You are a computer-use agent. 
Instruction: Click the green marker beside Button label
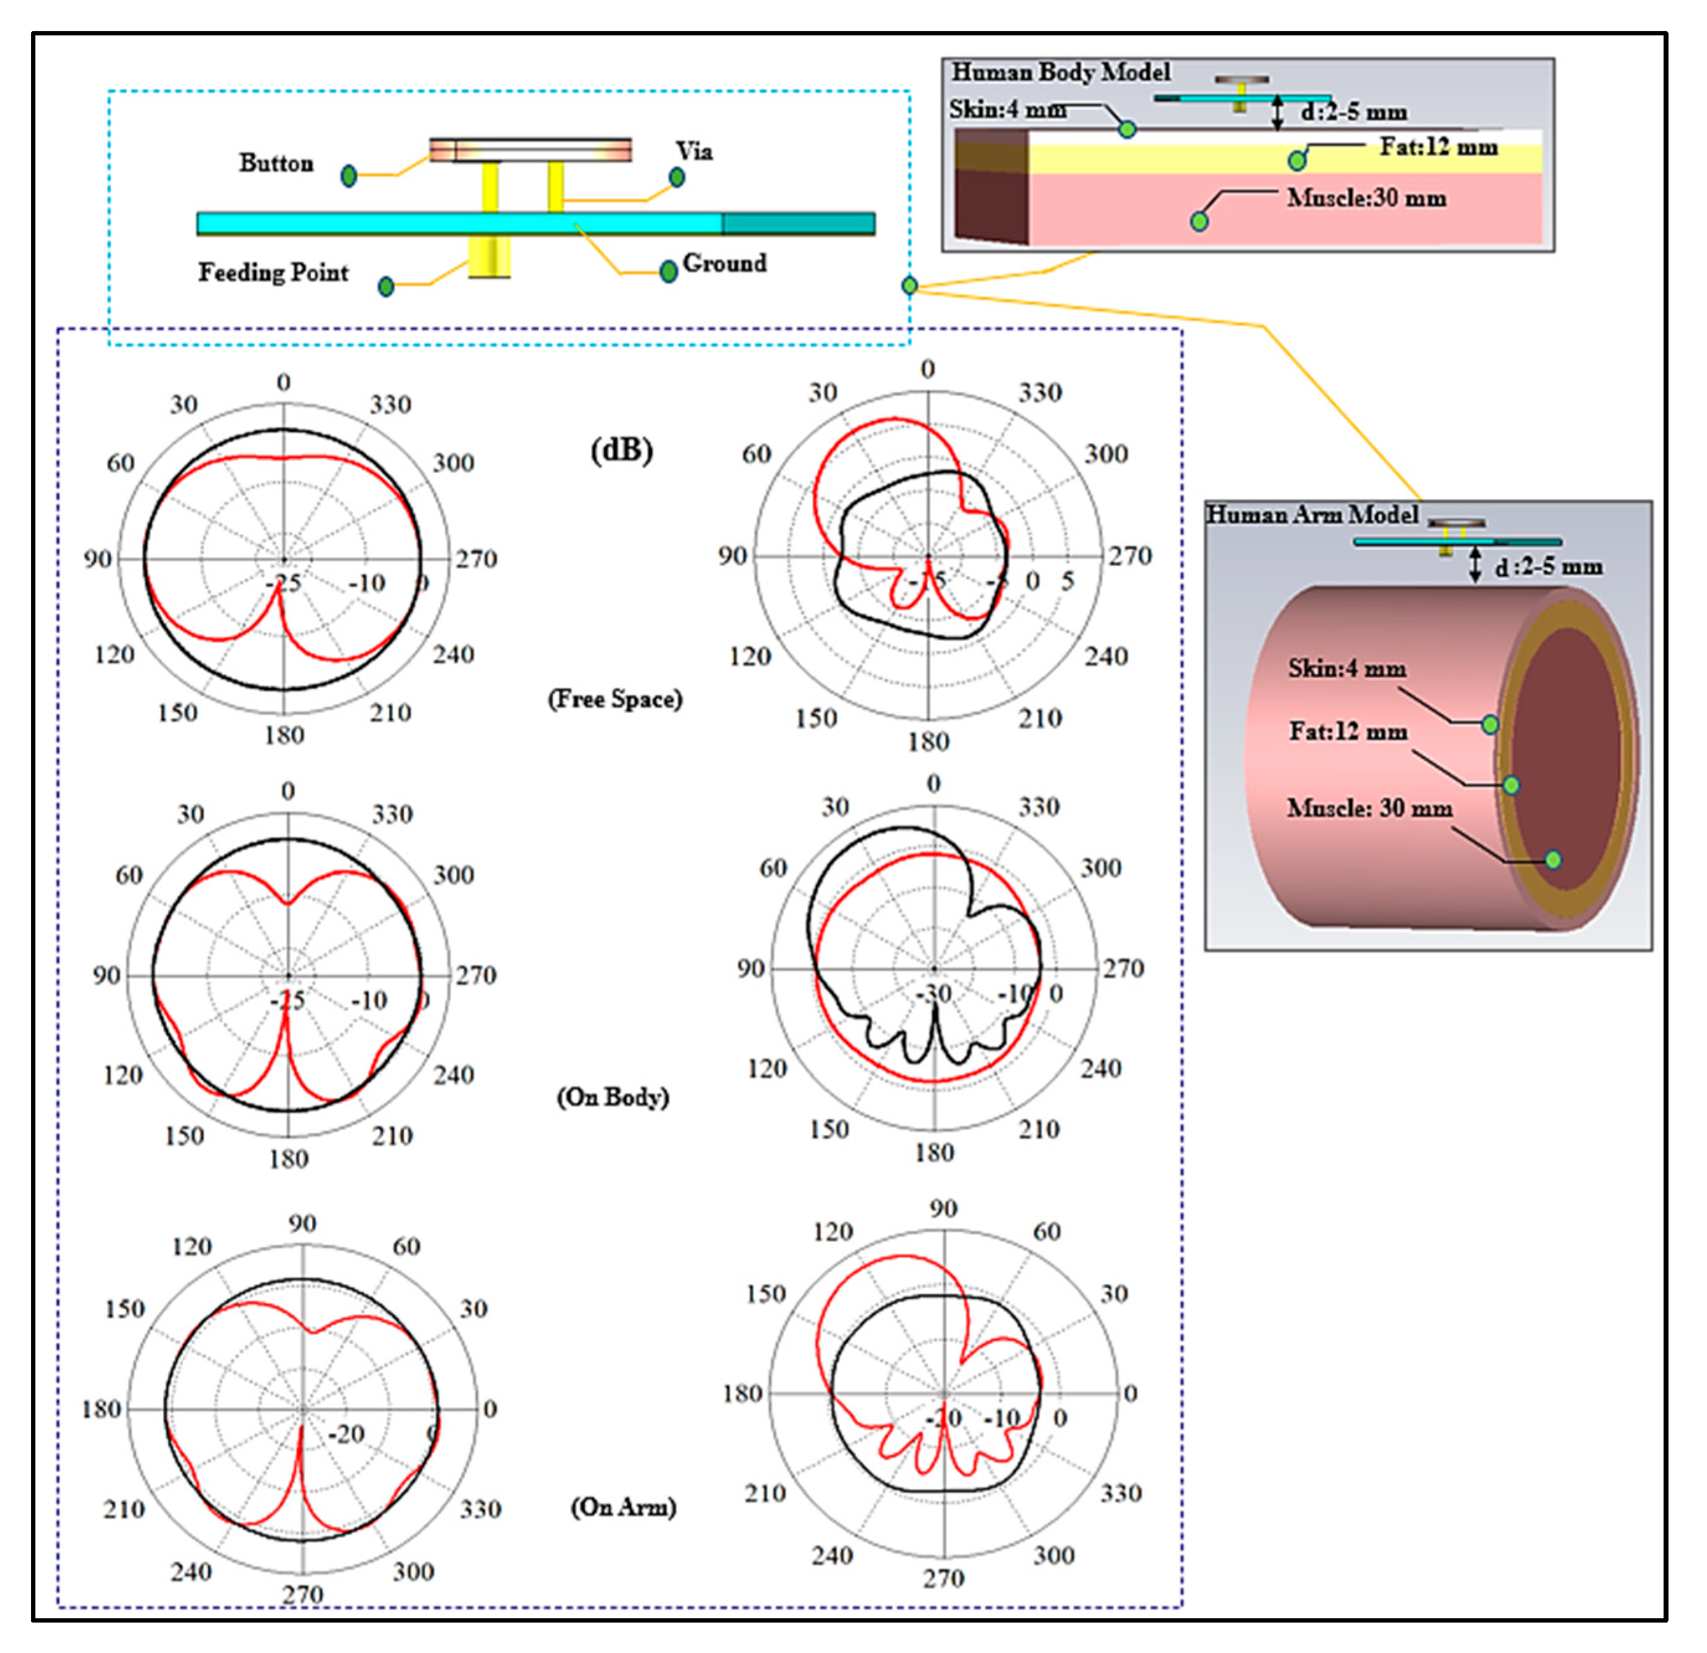[x=348, y=176]
